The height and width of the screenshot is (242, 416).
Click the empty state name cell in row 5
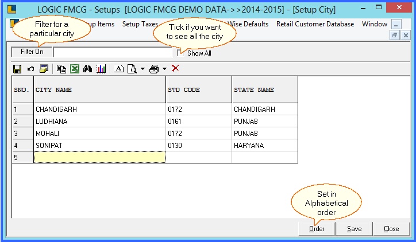point(265,157)
